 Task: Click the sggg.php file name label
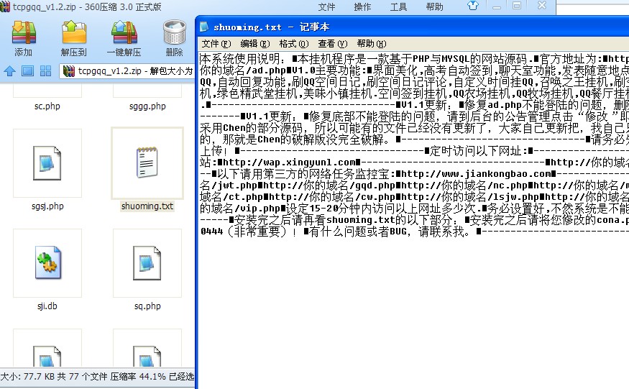[x=147, y=106]
